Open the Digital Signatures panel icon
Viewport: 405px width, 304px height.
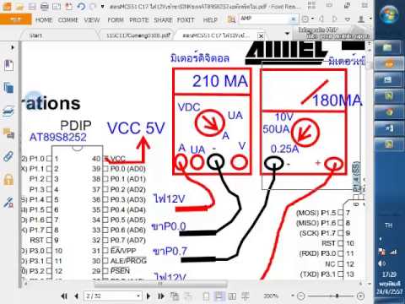click(x=8, y=202)
